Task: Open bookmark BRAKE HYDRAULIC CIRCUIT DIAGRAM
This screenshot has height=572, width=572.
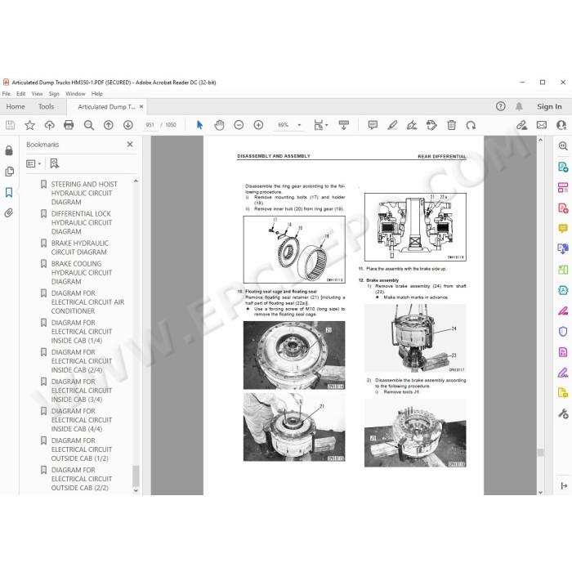Action: (x=79, y=248)
